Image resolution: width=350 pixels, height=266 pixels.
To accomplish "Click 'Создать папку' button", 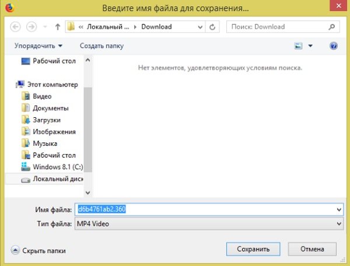I will 101,45.
